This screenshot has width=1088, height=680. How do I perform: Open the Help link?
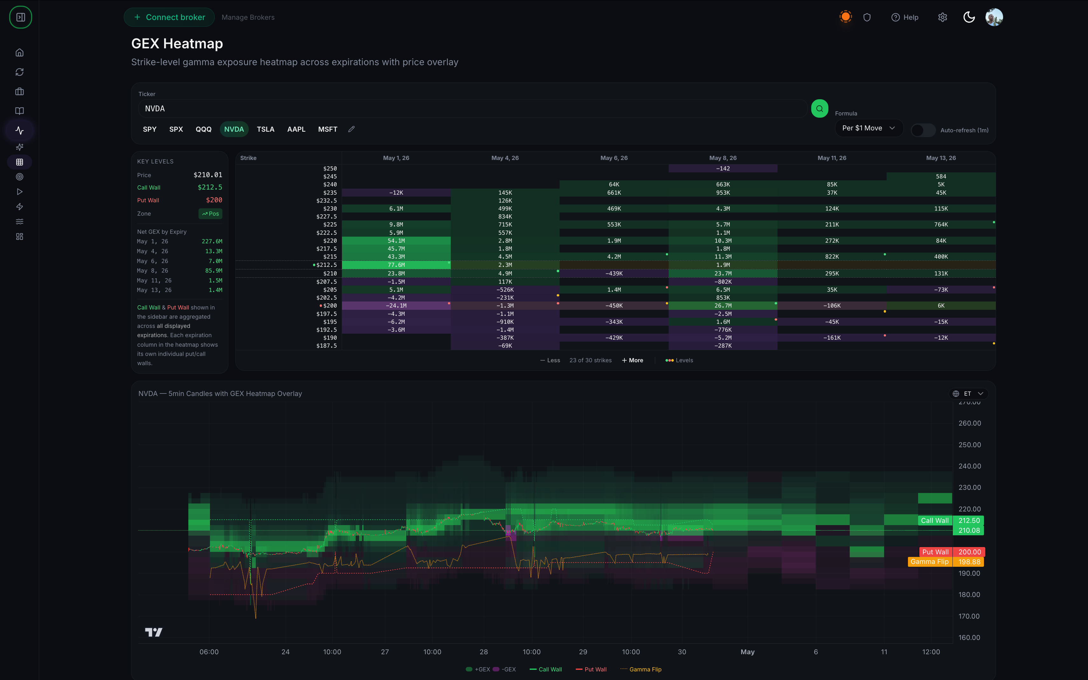coord(905,17)
